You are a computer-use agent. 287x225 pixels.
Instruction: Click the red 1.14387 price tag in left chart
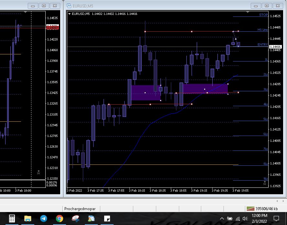(x=52, y=28)
